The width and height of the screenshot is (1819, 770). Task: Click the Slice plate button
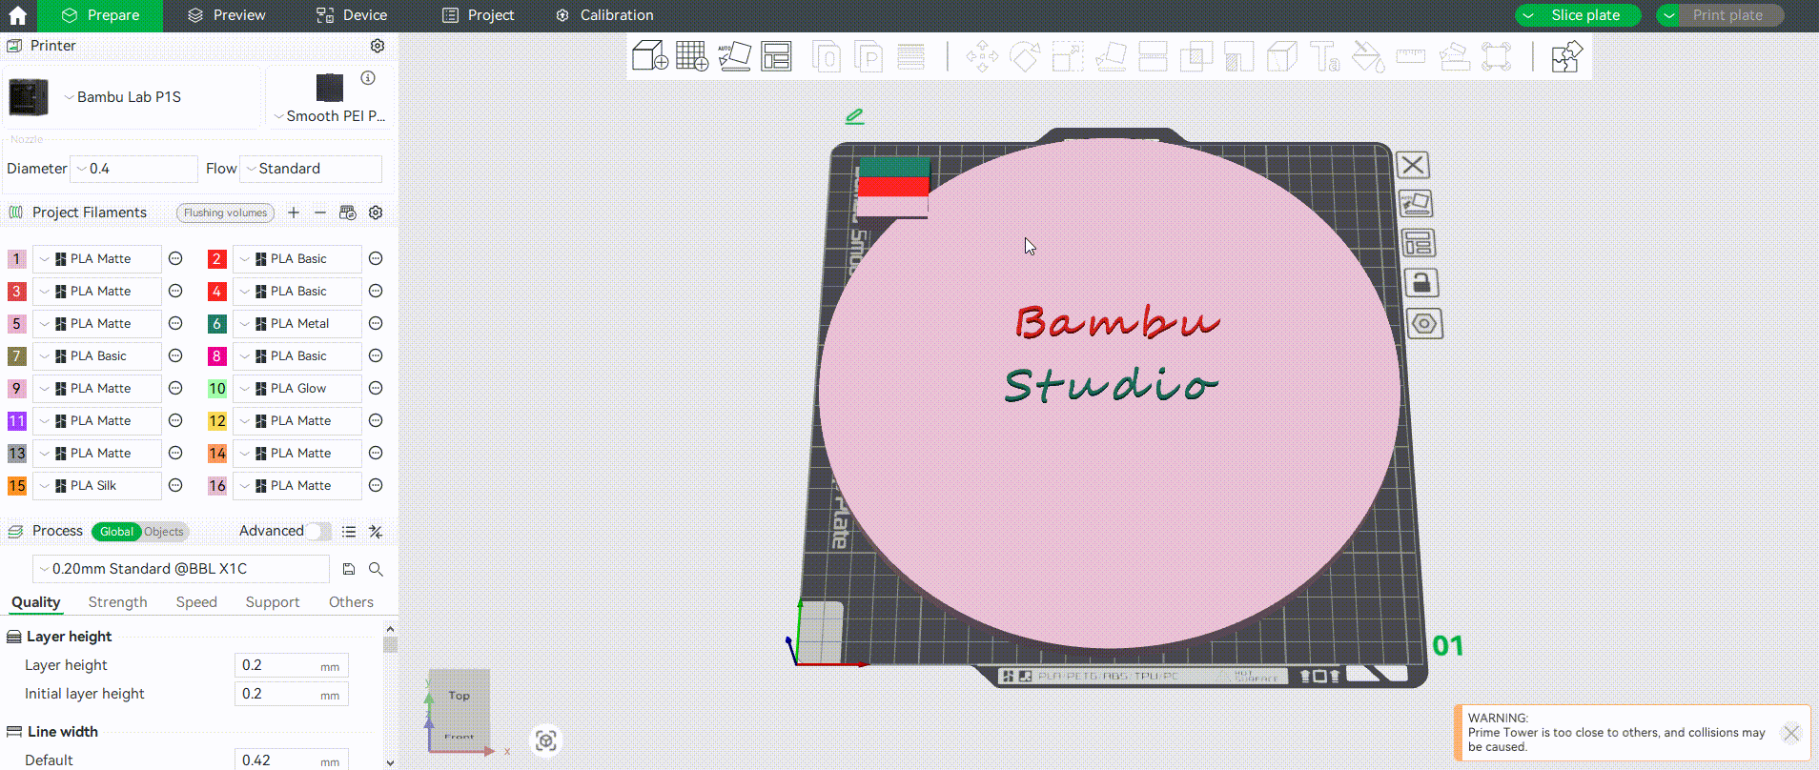pyautogui.click(x=1585, y=15)
